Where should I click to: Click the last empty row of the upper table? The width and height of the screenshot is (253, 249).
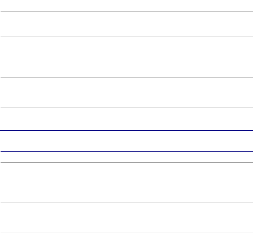pyautogui.click(x=126, y=119)
